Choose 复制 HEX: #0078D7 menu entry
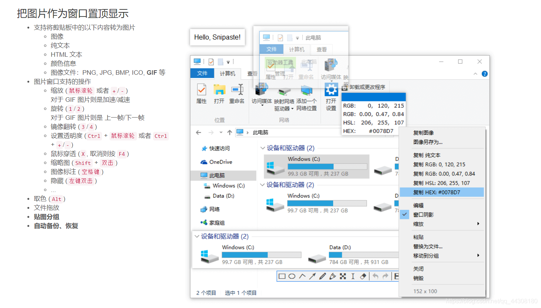This screenshot has width=541, height=308. tap(442, 192)
